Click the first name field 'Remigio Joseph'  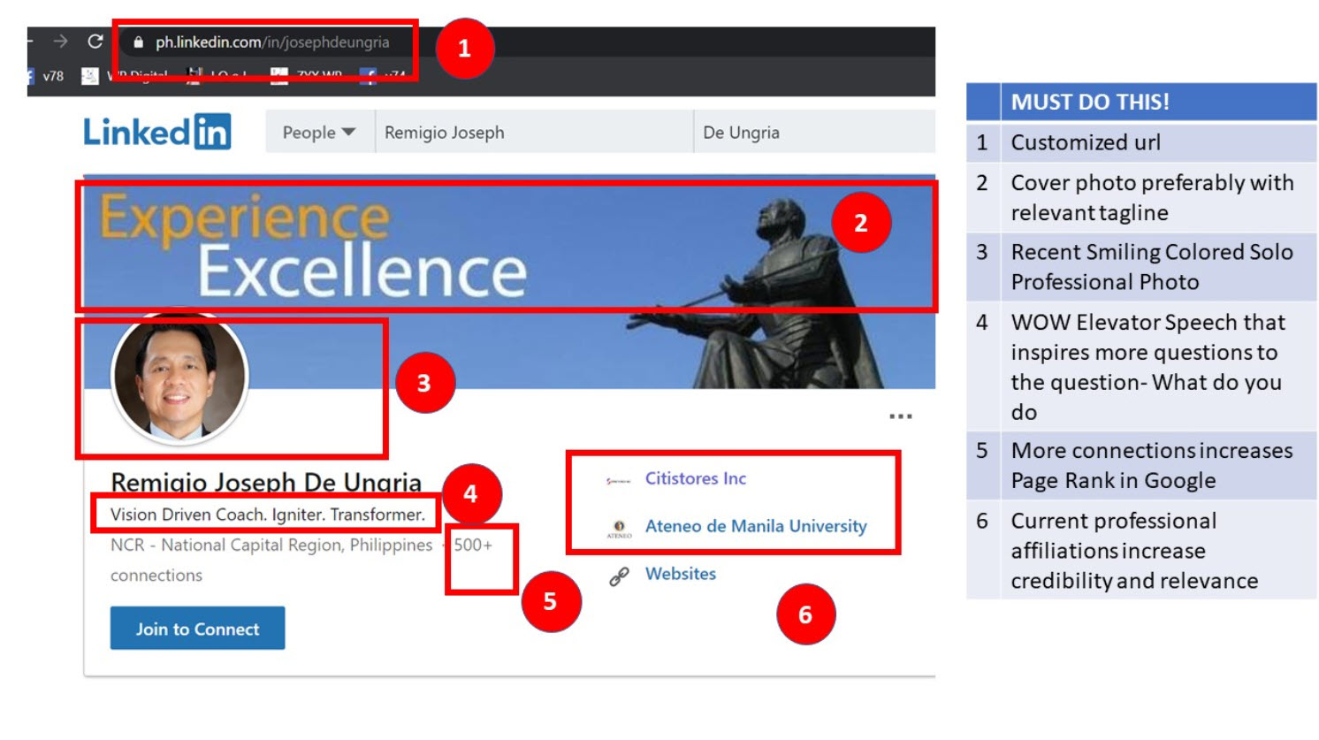tap(534, 133)
